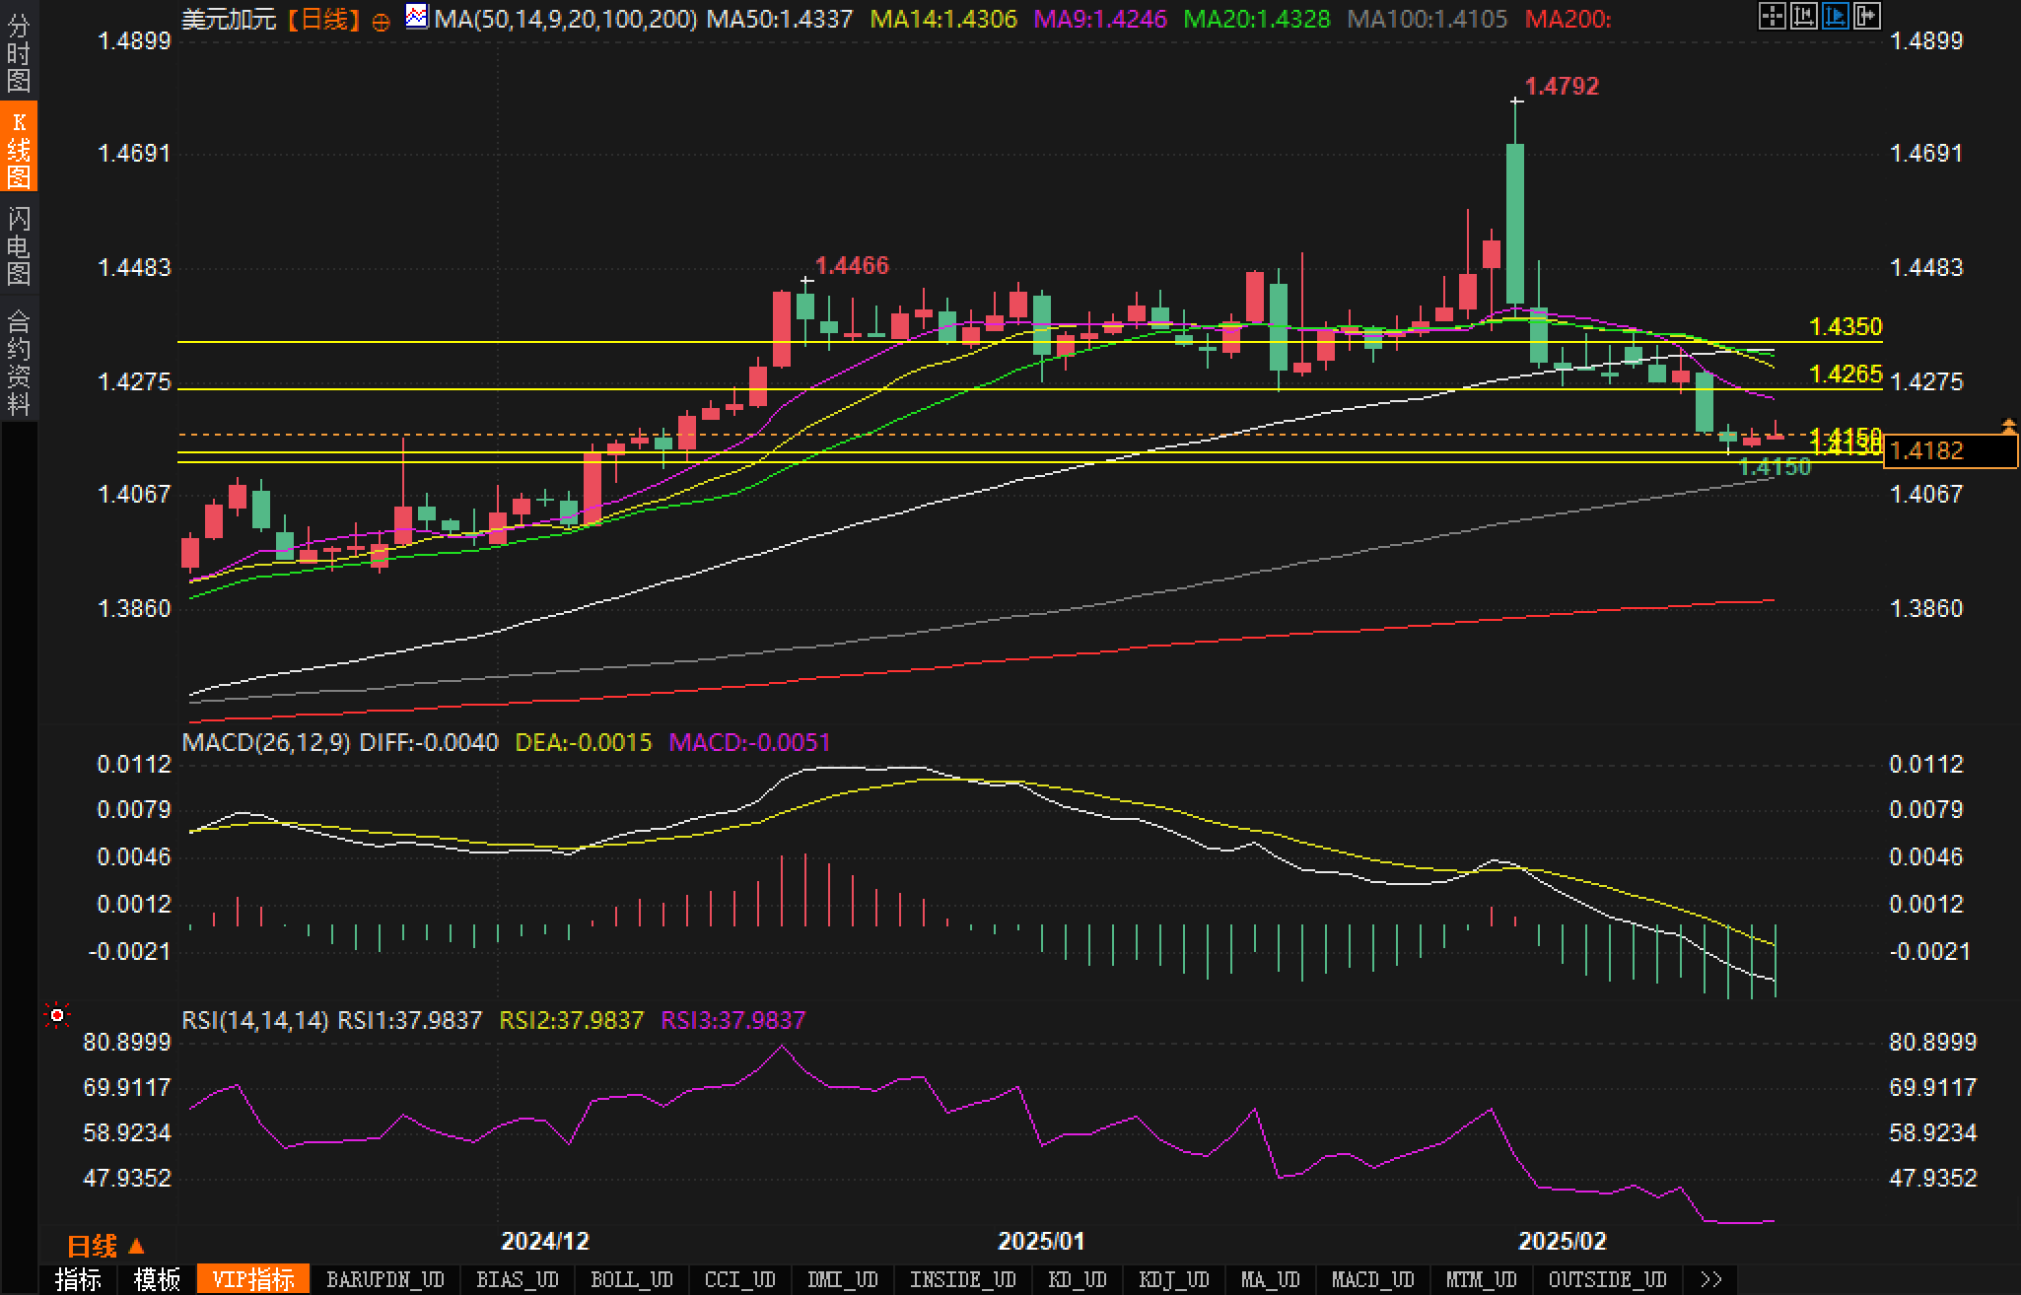Open the 分时图 sidebar view

(x=19, y=52)
